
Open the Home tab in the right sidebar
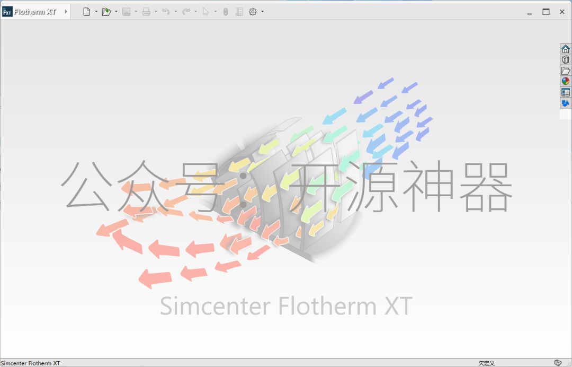click(566, 49)
